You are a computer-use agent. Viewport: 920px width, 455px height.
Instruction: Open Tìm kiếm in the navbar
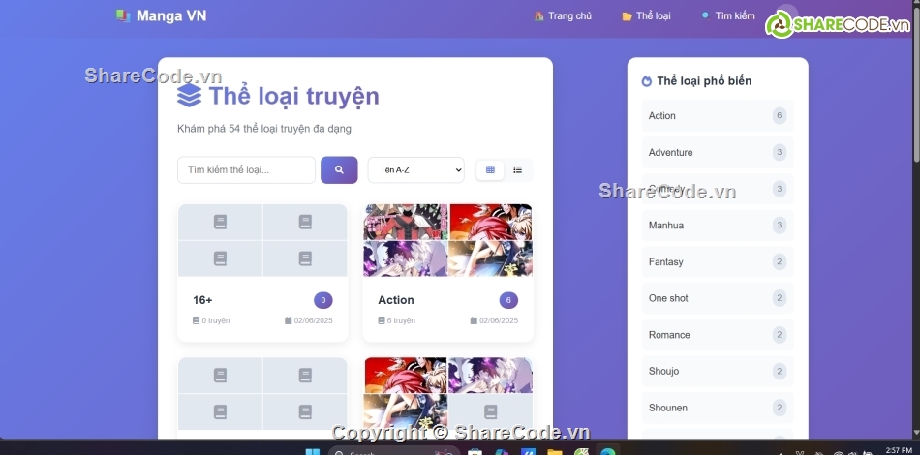tap(728, 15)
